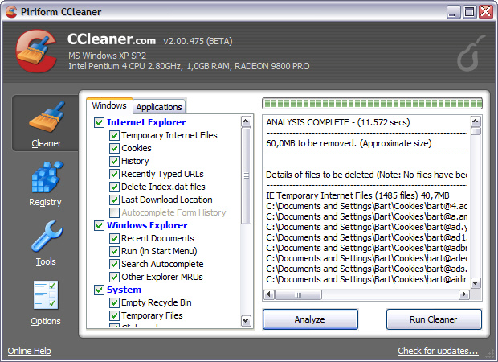Toggle the History checkbox

pyautogui.click(x=114, y=161)
